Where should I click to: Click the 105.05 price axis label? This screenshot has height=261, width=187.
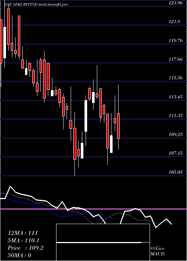(176, 172)
